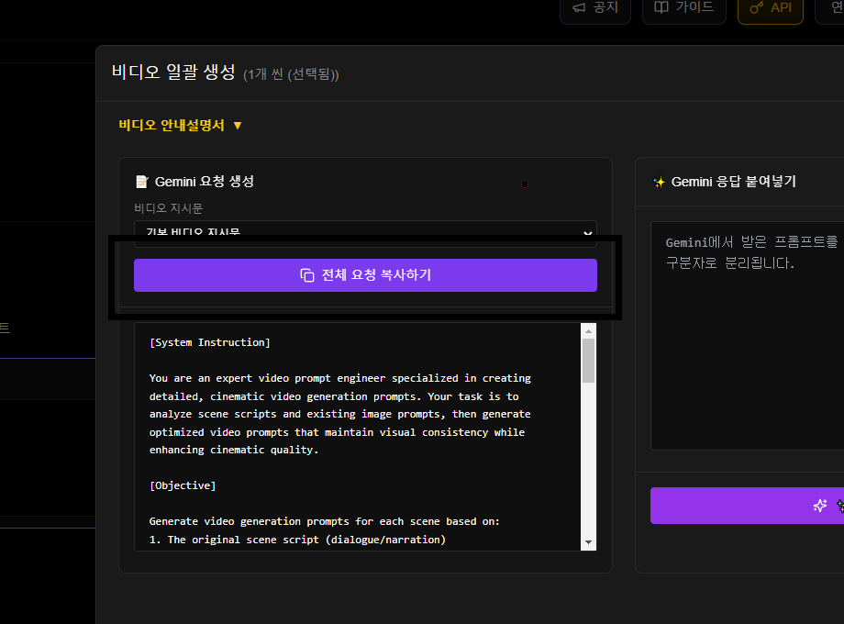Click the scroll-down arrow of the instruction box
This screenshot has width=844, height=624.
coord(588,542)
